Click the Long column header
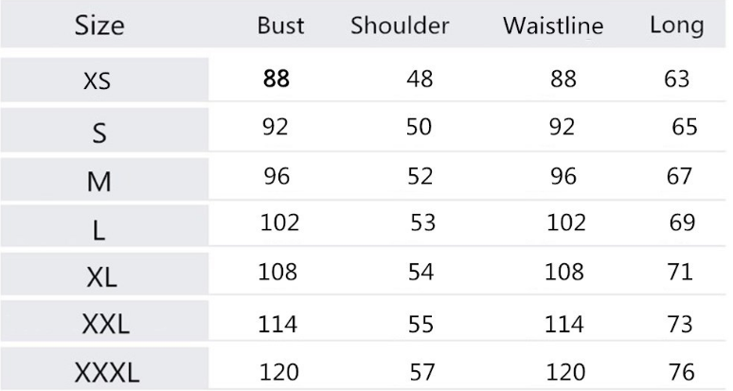Image resolution: width=733 pixels, height=391 pixels. 676,26
